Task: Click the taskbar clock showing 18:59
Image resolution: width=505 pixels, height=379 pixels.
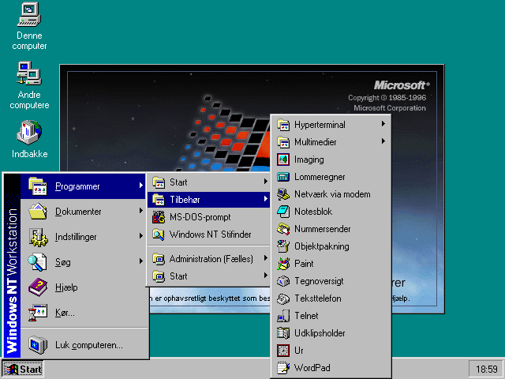Action: pos(483,369)
